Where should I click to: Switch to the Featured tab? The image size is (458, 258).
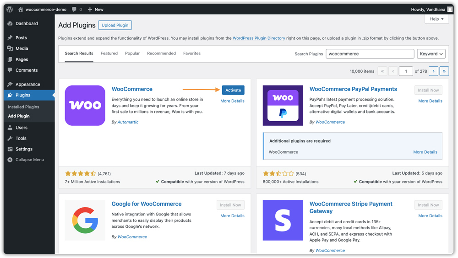[109, 54]
